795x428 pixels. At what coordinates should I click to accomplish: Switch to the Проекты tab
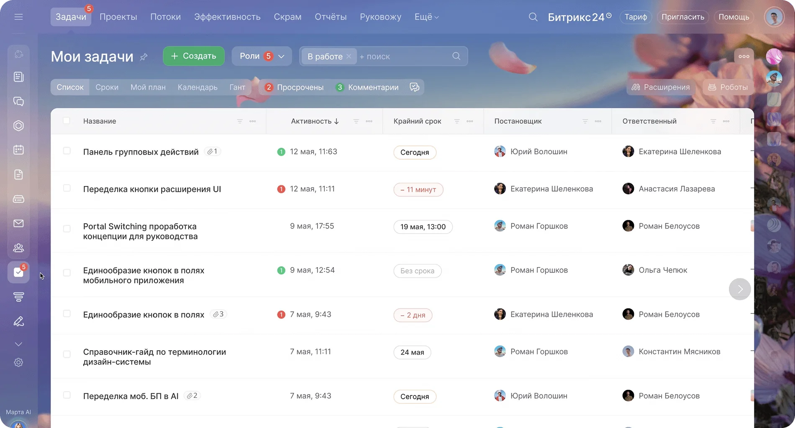tap(118, 17)
